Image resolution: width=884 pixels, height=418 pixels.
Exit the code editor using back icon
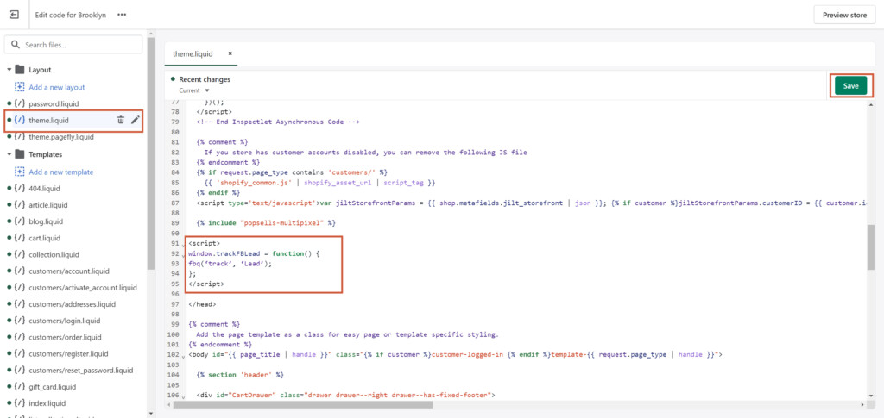[x=15, y=15]
